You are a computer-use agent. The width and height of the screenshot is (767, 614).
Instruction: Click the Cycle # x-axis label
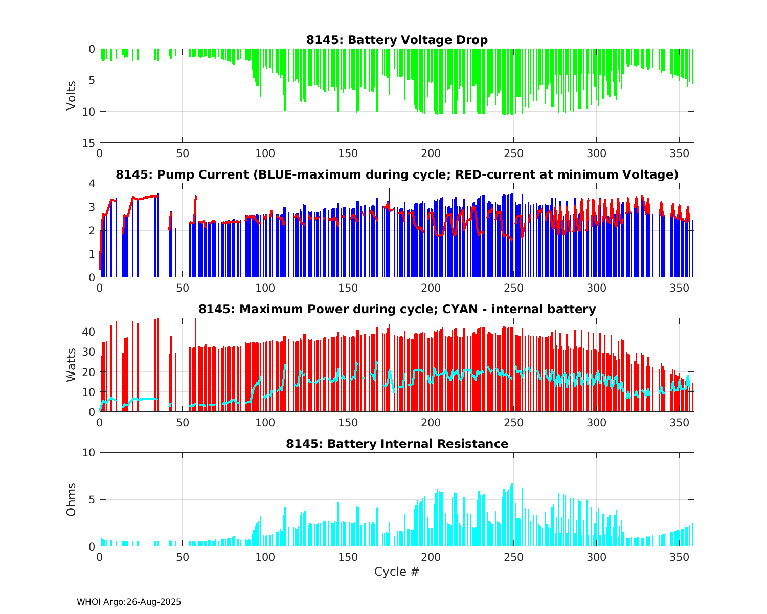[397, 572]
